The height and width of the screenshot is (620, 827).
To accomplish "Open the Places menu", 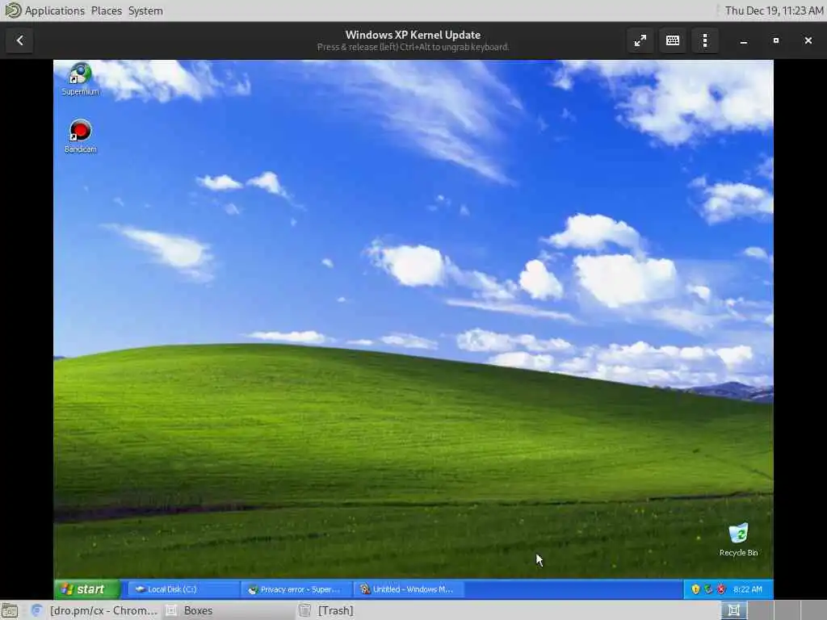I will [x=106, y=10].
